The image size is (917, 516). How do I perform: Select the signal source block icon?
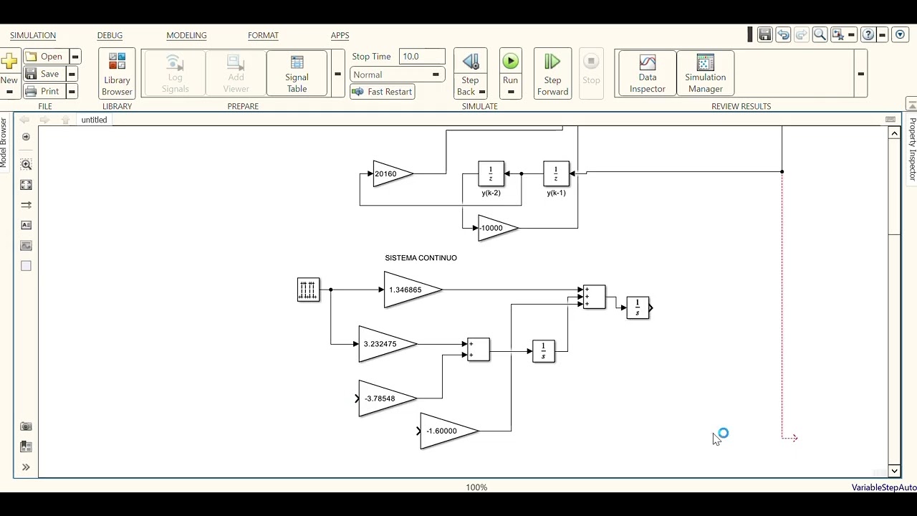[x=308, y=290]
